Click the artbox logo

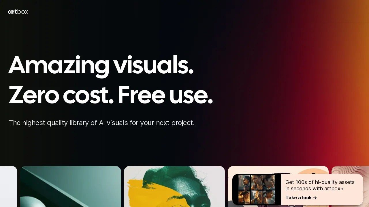coord(18,12)
